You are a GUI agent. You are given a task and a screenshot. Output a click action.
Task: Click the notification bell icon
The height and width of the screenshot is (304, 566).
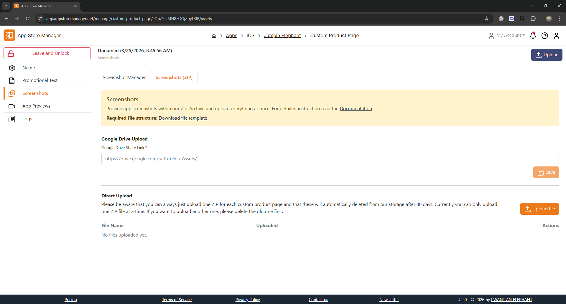coord(533,36)
